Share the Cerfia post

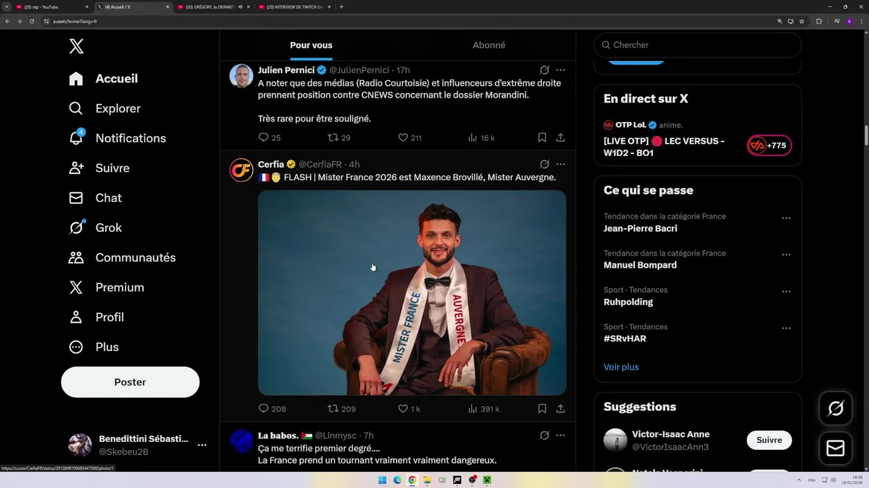[560, 409]
